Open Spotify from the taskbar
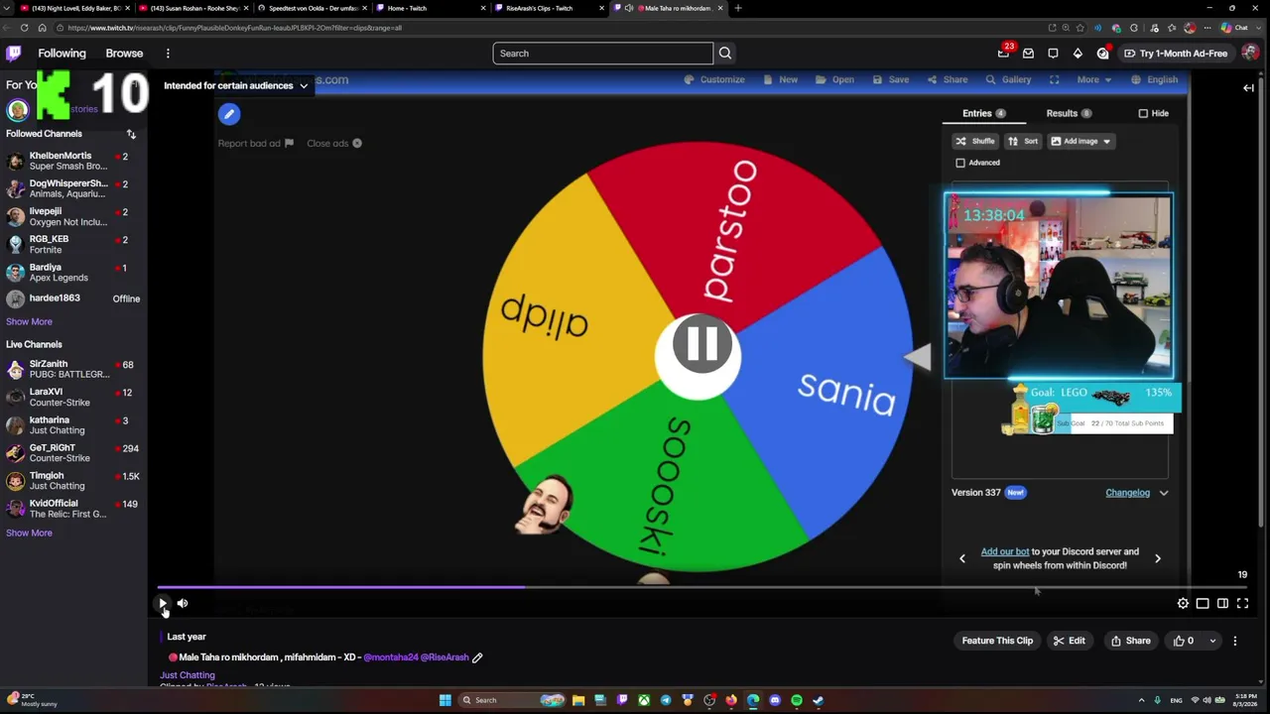Screen dimensions: 1270x714 pyautogui.click(x=797, y=700)
